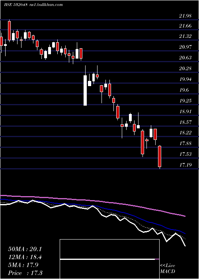Click the 21.66 price axis label
The image size is (199, 279).
coord(185,26)
